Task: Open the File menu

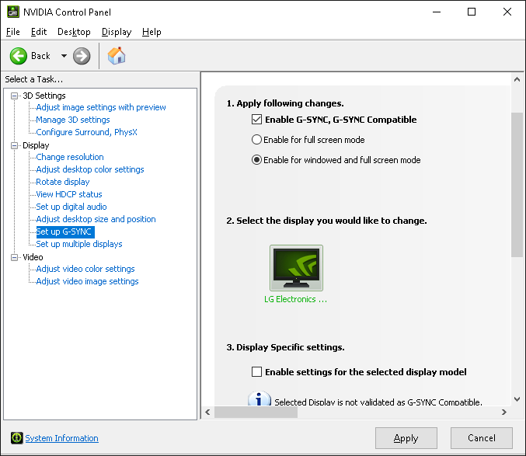Action: point(13,32)
